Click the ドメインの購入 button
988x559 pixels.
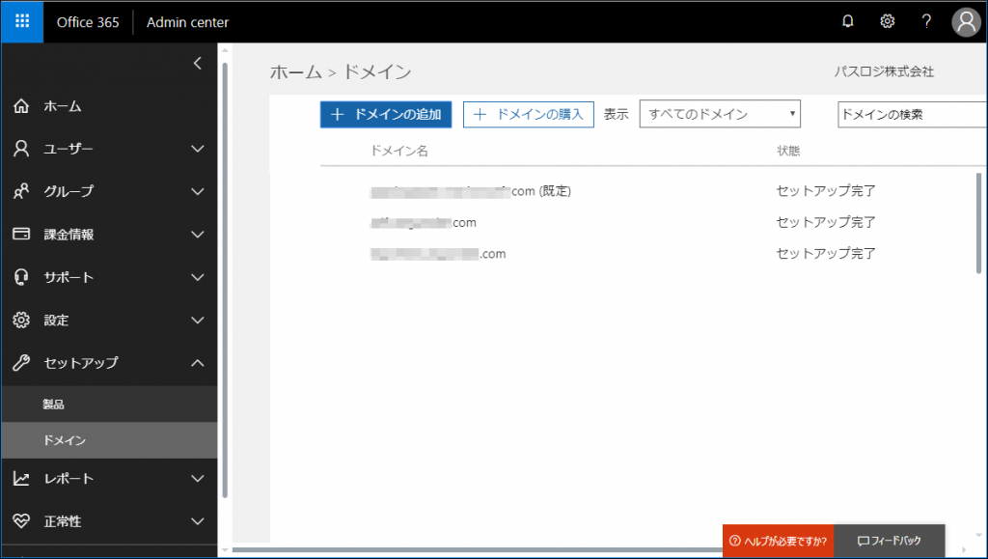point(528,113)
